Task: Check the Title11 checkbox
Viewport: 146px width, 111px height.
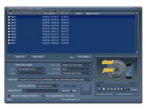Action: coord(9,43)
